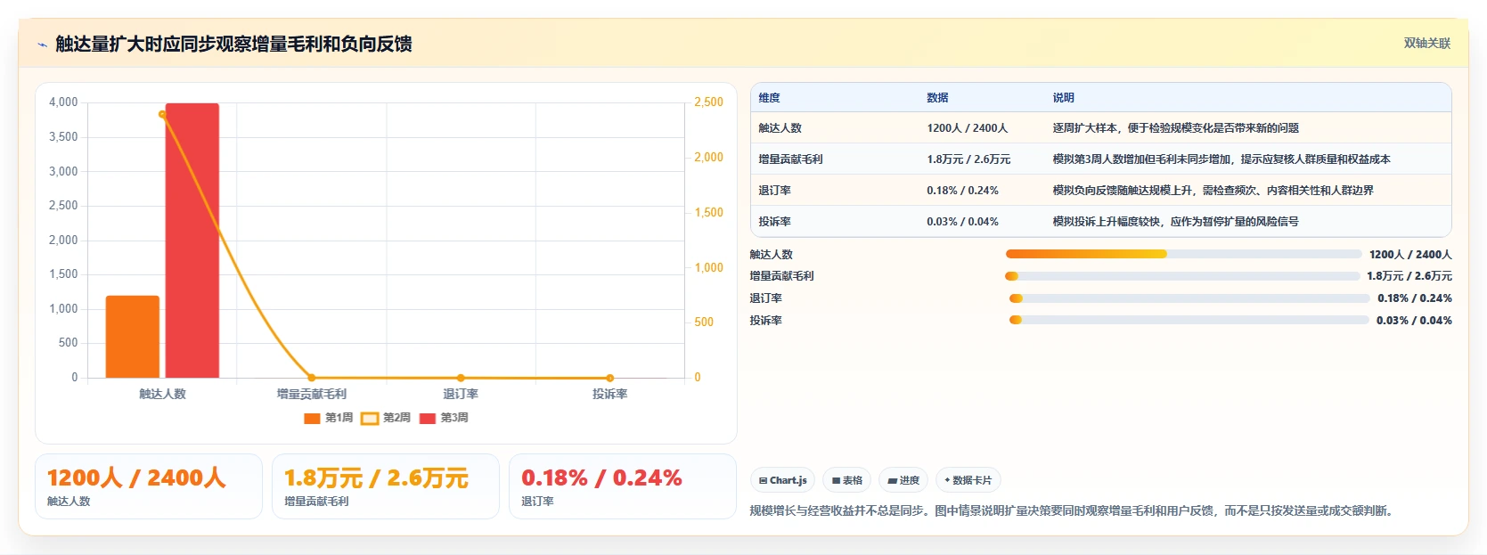Click the x-axis label 退订率

(x=461, y=394)
